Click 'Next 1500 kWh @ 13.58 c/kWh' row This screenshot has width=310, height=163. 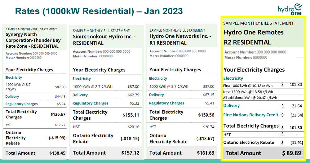point(248,92)
